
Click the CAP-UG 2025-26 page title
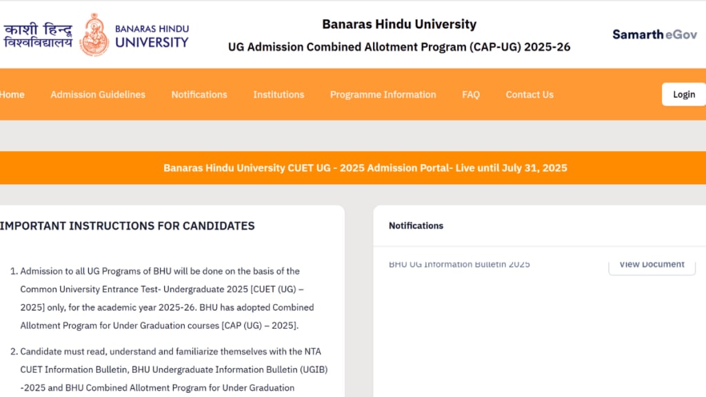(399, 47)
